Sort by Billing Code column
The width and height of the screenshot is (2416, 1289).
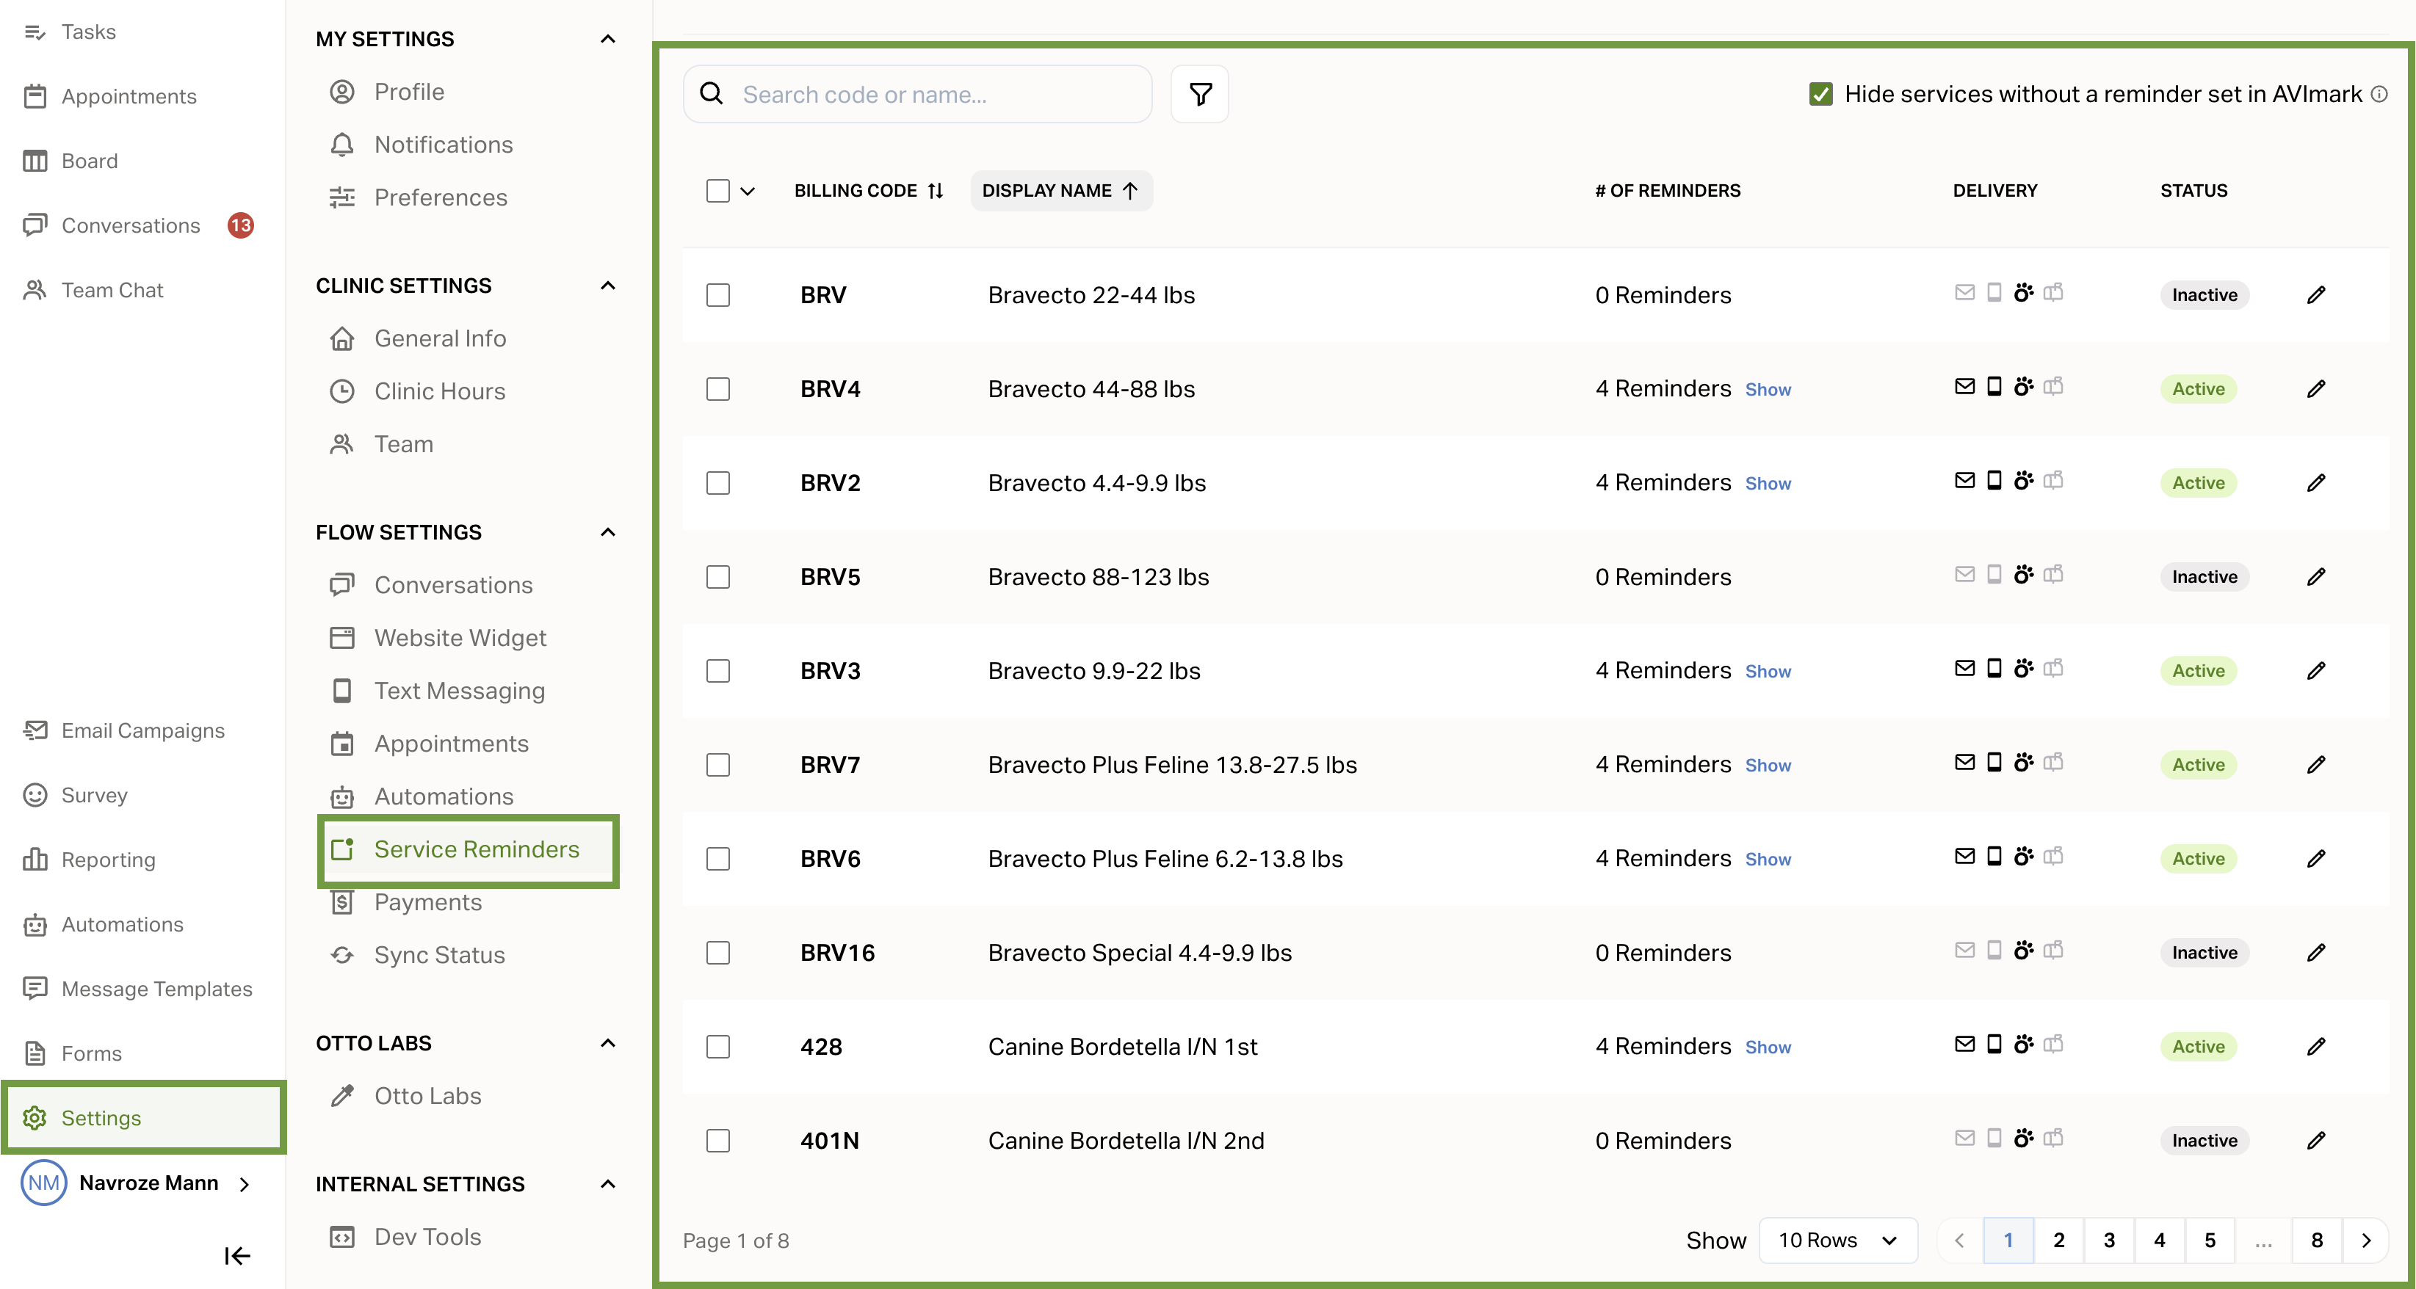(x=869, y=190)
